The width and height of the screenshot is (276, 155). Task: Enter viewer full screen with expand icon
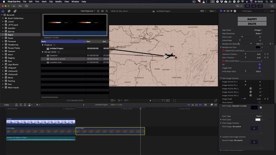click(x=216, y=100)
